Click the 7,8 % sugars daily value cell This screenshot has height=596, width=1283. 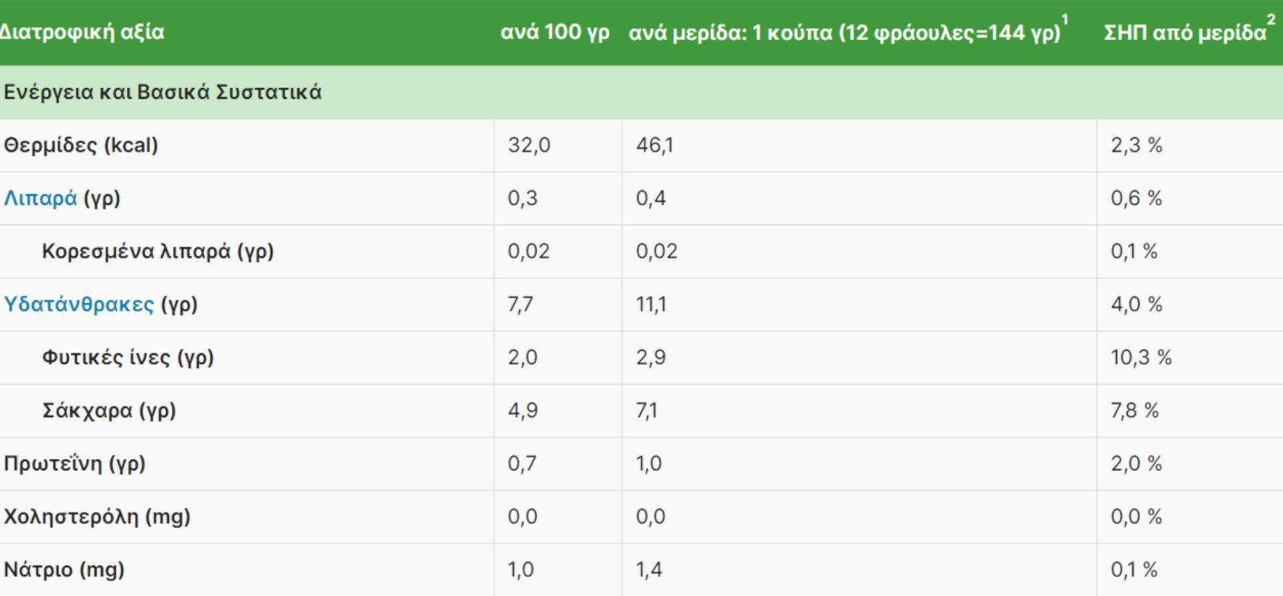tap(1134, 410)
